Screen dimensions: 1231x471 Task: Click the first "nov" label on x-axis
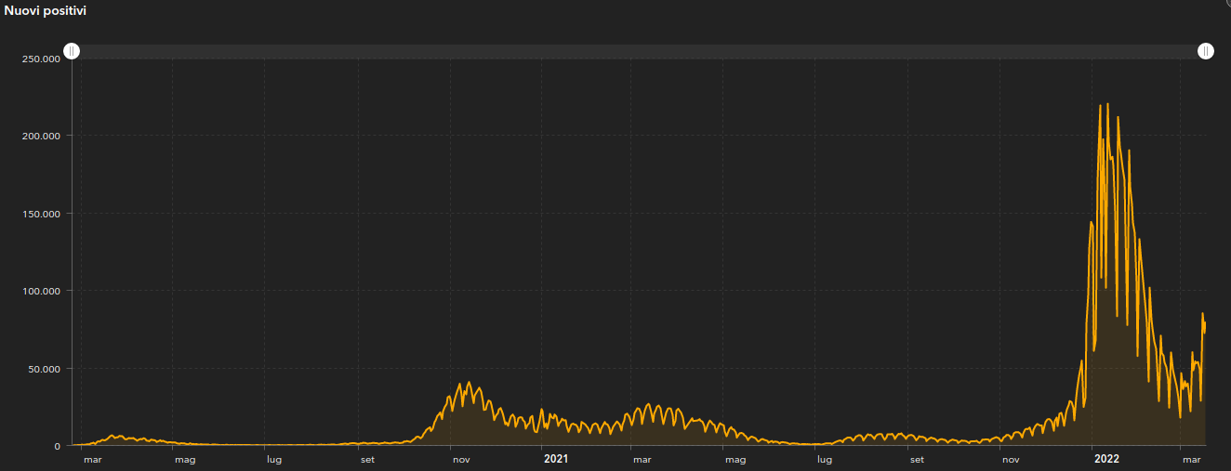point(460,459)
